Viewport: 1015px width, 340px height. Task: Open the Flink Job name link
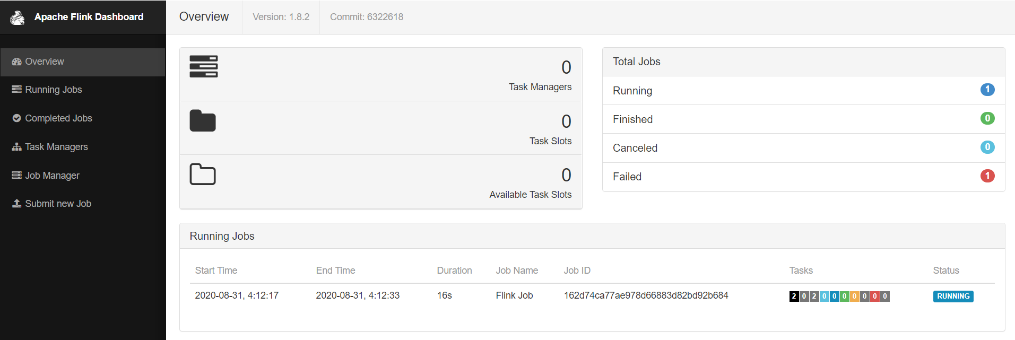514,295
